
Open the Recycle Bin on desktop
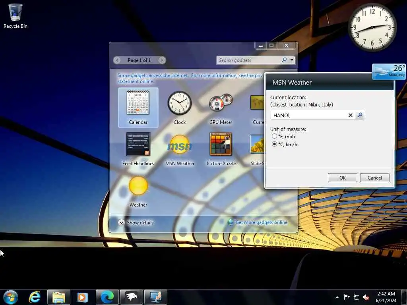pos(16,16)
